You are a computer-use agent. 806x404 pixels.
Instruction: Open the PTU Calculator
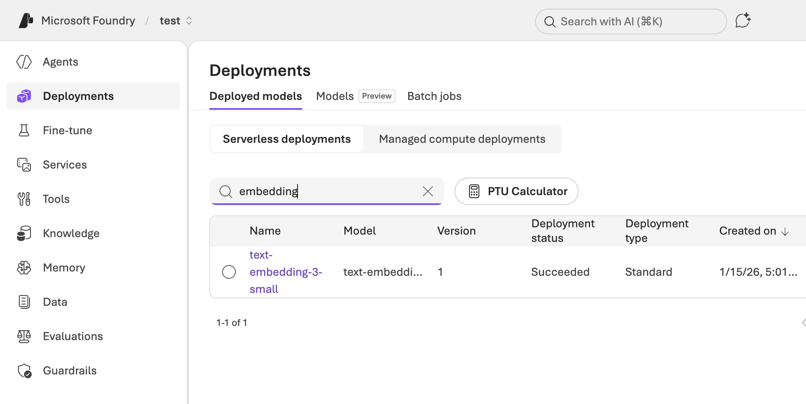tap(517, 191)
